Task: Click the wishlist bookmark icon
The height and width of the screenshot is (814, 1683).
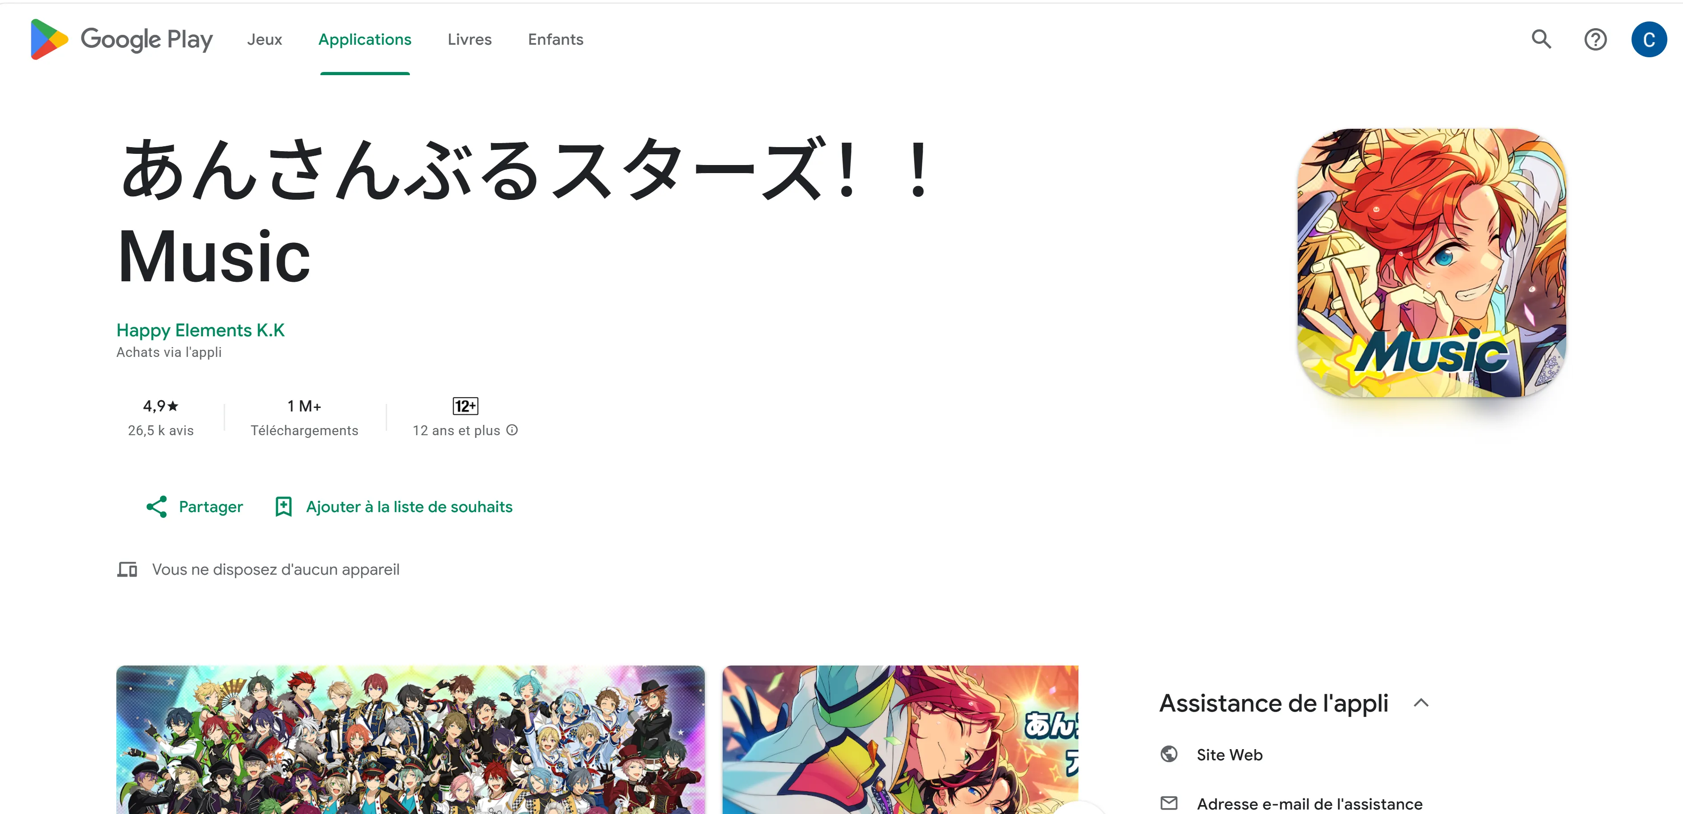Action: 284,507
